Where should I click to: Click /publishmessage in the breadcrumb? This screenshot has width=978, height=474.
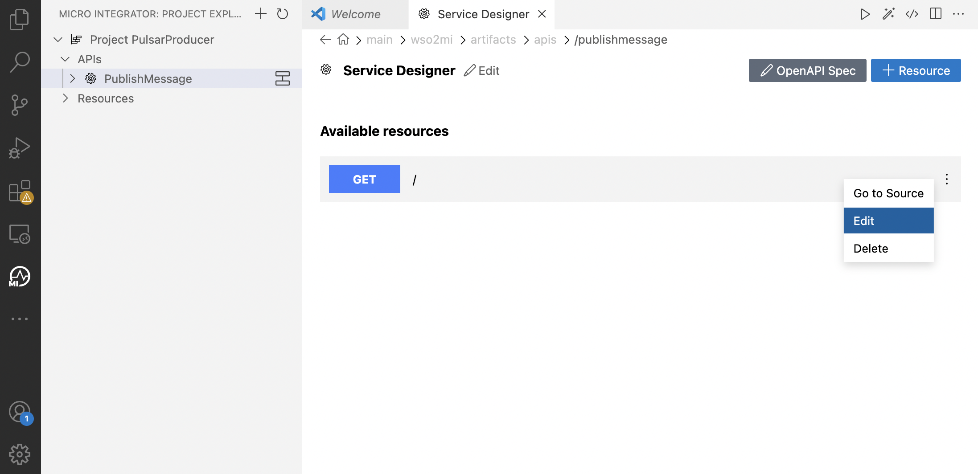(620, 40)
